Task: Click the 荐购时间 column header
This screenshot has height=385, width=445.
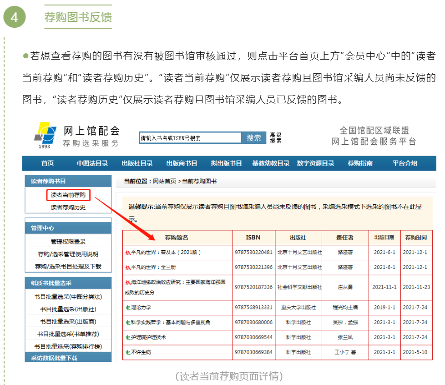Action: (416, 238)
